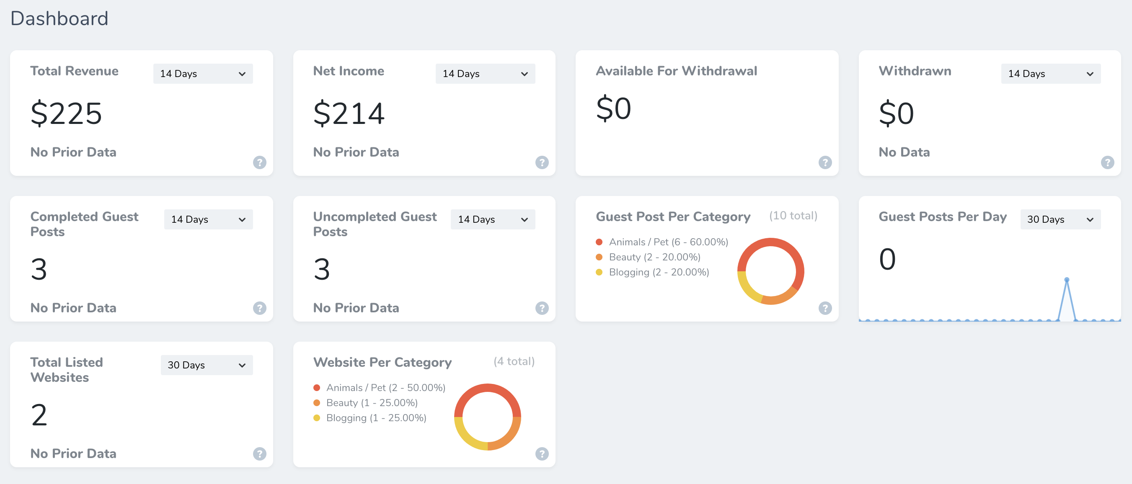This screenshot has height=484, width=1132.
Task: Open Uncompleted Guest Posts help icon
Action: (542, 308)
